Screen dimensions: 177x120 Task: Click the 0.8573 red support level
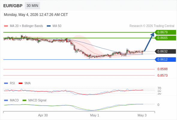pos(162,75)
